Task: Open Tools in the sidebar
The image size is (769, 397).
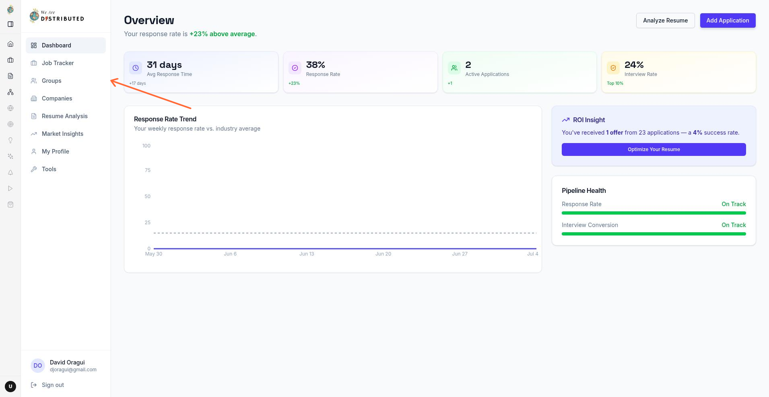Action: [x=66, y=169]
